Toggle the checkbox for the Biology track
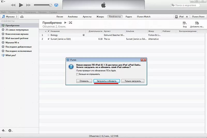 (x=48, y=35)
